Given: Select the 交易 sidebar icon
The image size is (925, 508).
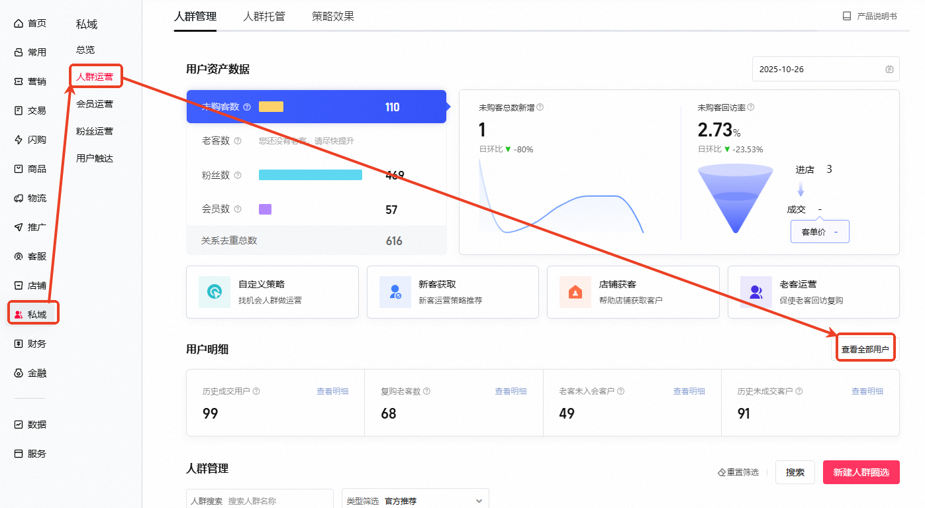Looking at the screenshot, I should pos(19,111).
